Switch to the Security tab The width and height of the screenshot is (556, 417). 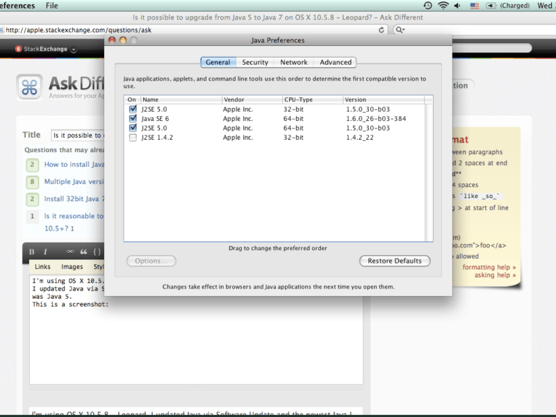255,63
